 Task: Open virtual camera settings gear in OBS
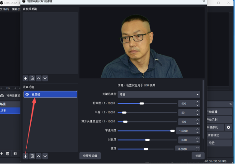tap(228, 127)
